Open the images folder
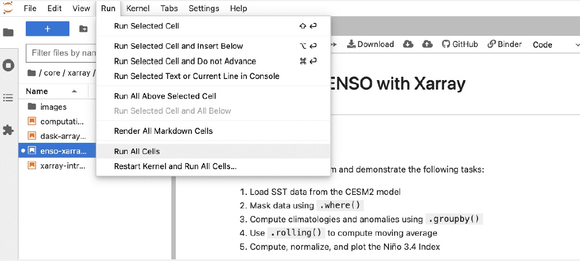Viewport: 580px width, 261px height. [x=53, y=107]
